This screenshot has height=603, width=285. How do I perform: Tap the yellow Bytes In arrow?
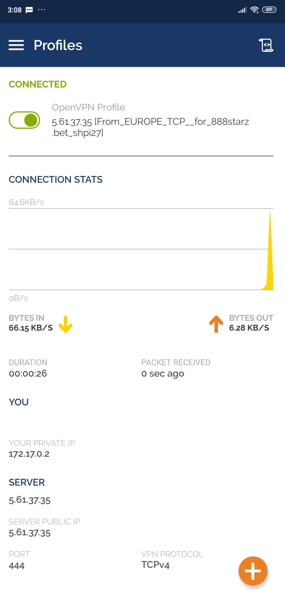click(x=65, y=324)
